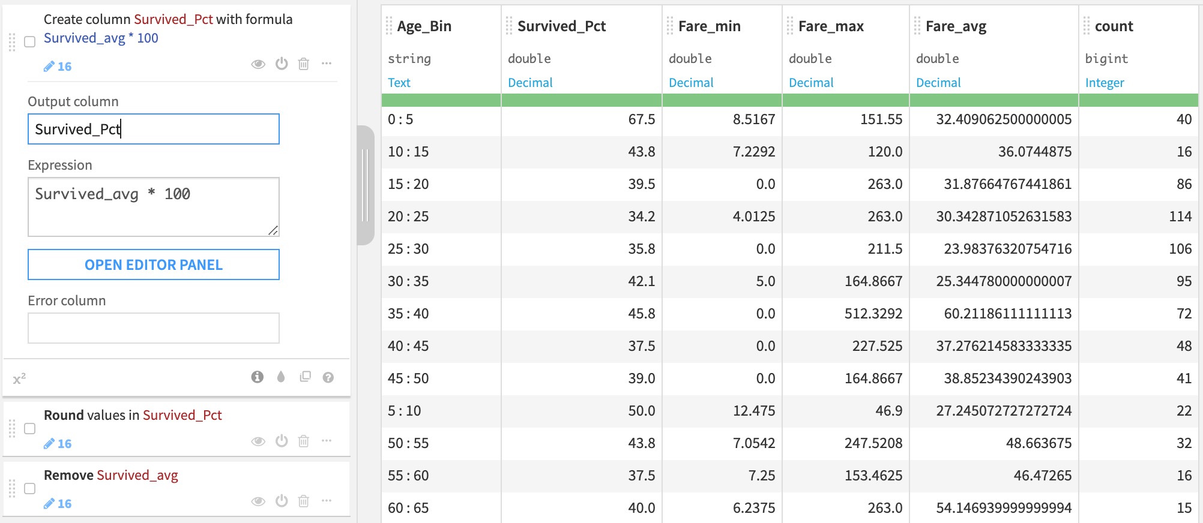
Task: Expand ellipsis menu on Round values step
Action: pyautogui.click(x=327, y=441)
